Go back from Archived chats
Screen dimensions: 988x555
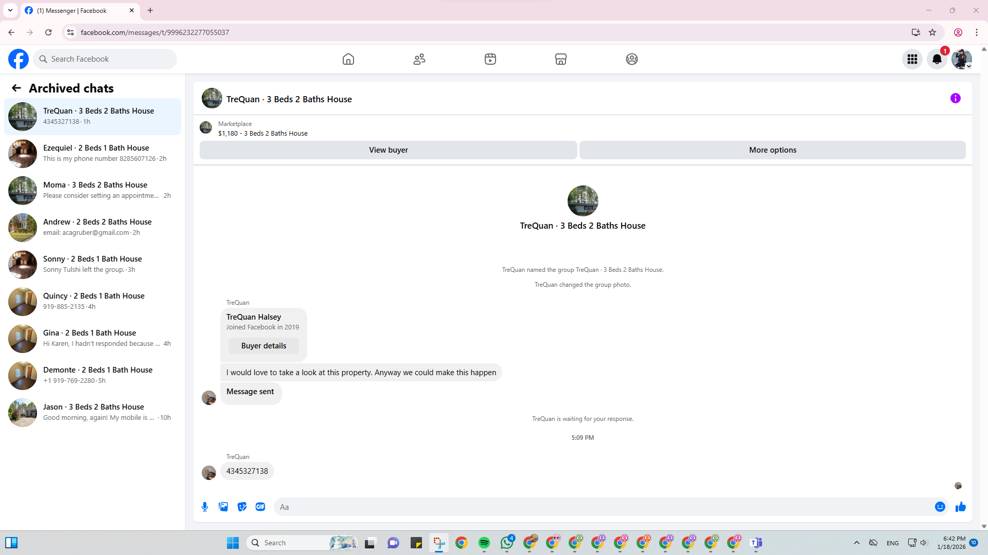pyautogui.click(x=16, y=88)
